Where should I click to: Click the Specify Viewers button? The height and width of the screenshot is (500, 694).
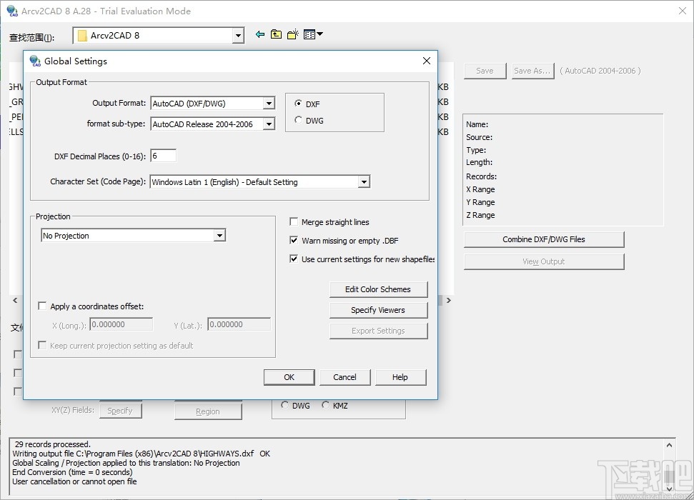point(378,310)
